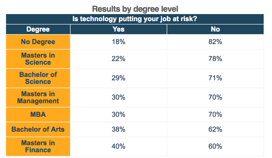The width and height of the screenshot is (272, 158).
Task: Click the No Degree row label
Action: coord(38,42)
